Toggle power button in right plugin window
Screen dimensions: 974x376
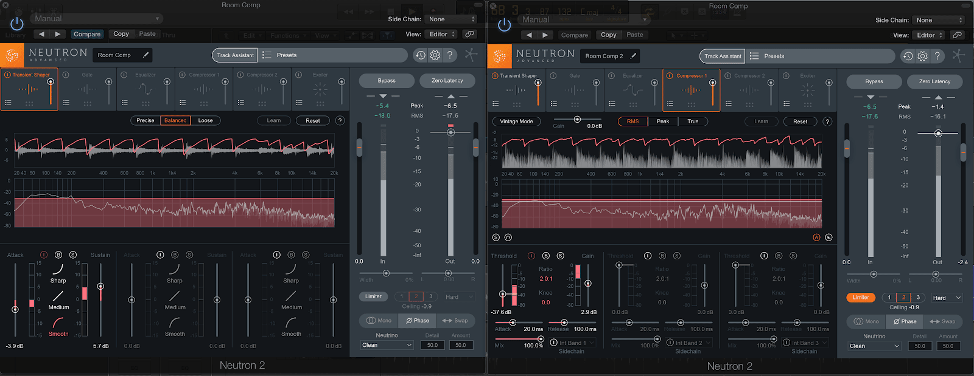point(505,24)
